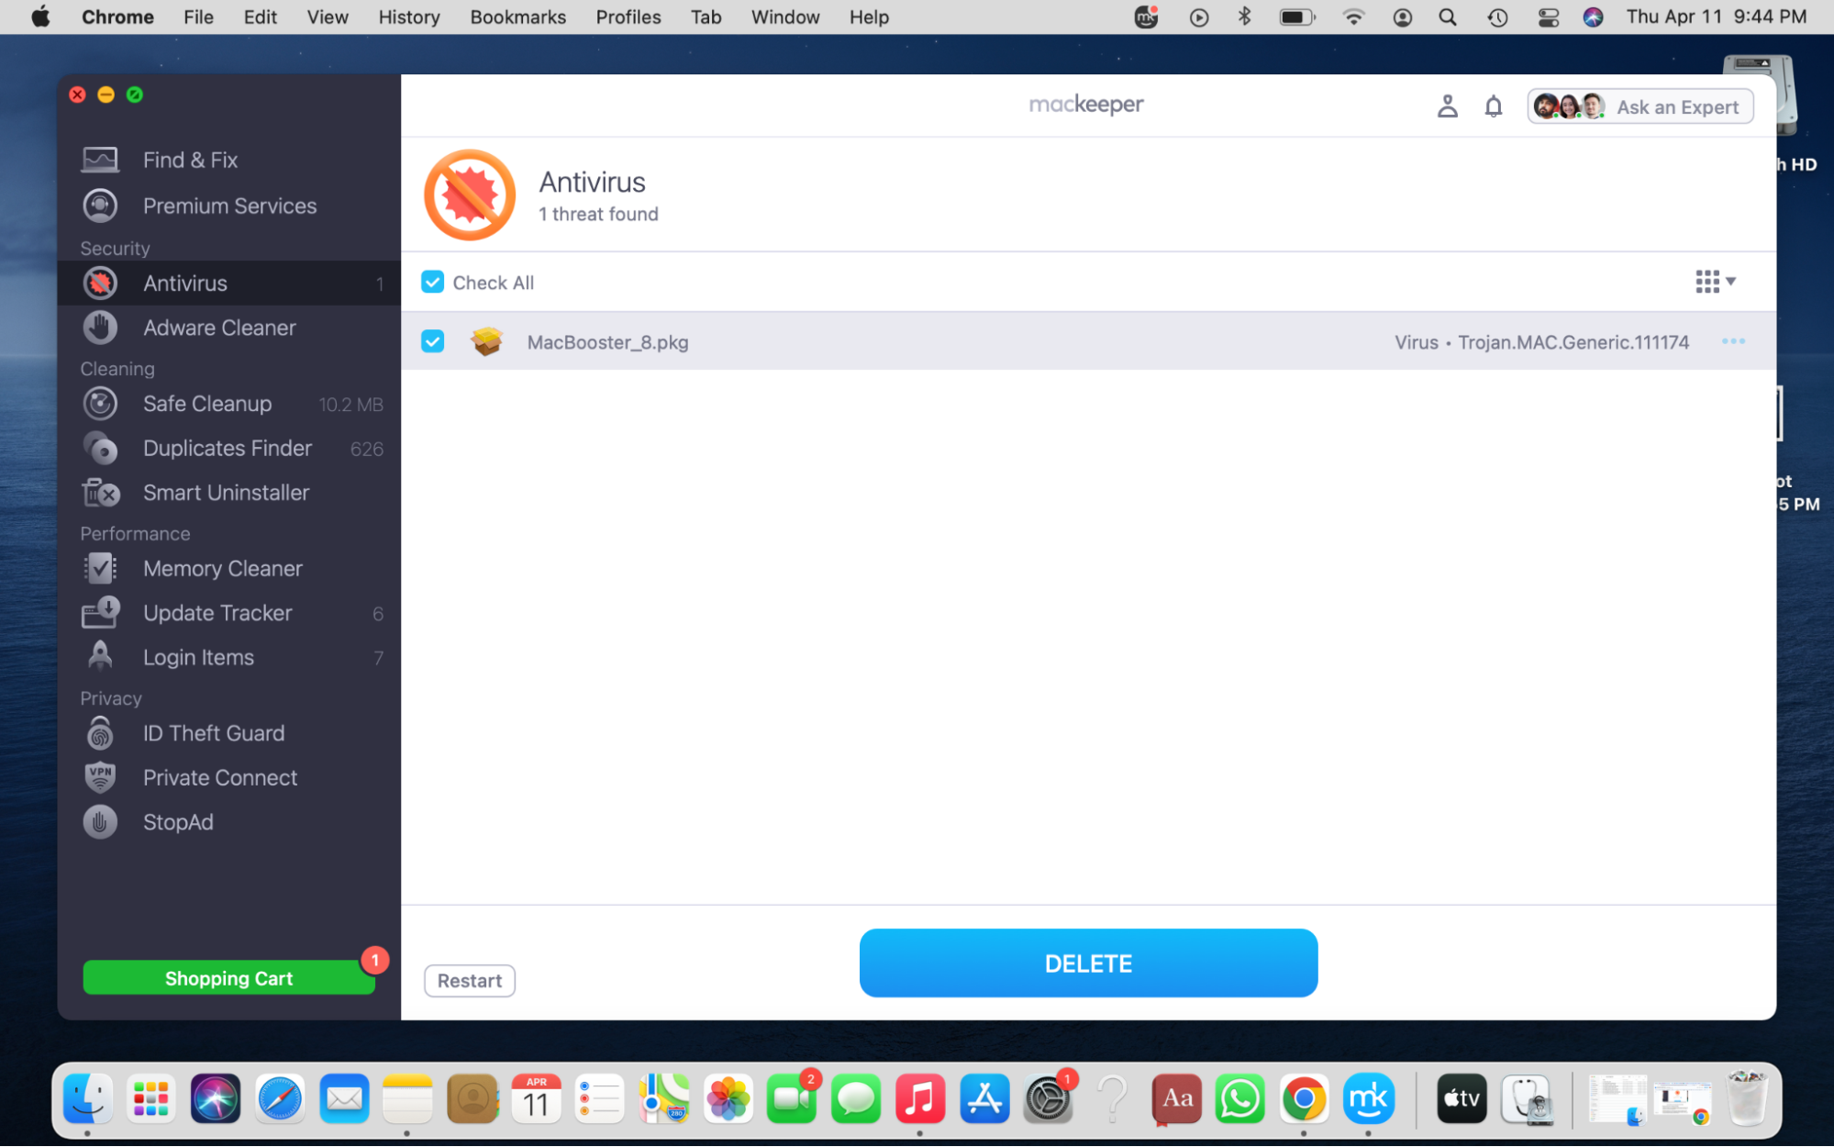This screenshot has width=1834, height=1147.
Task: Click the notification bell icon
Action: click(1493, 106)
